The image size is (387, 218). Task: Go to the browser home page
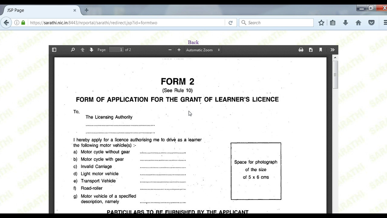[359, 23]
